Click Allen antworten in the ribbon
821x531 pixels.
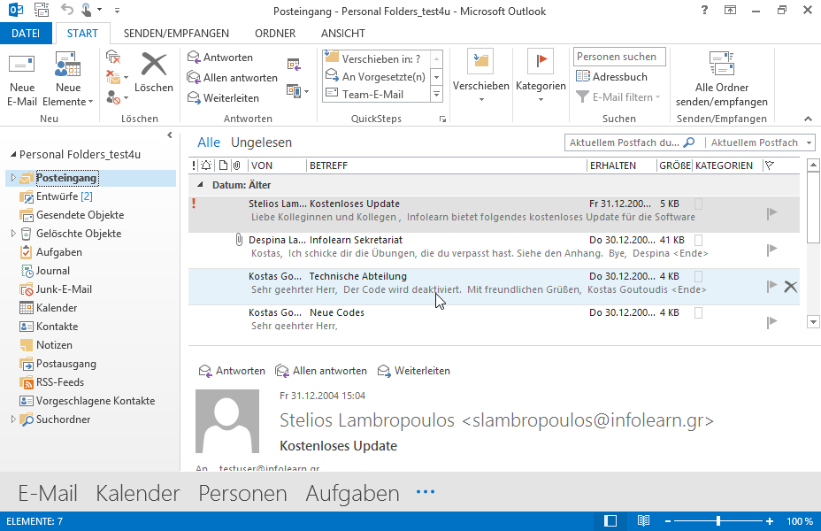pyautogui.click(x=233, y=78)
